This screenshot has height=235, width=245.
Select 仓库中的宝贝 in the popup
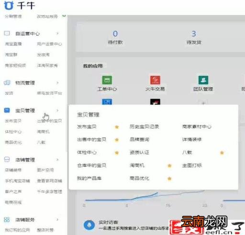point(92,165)
